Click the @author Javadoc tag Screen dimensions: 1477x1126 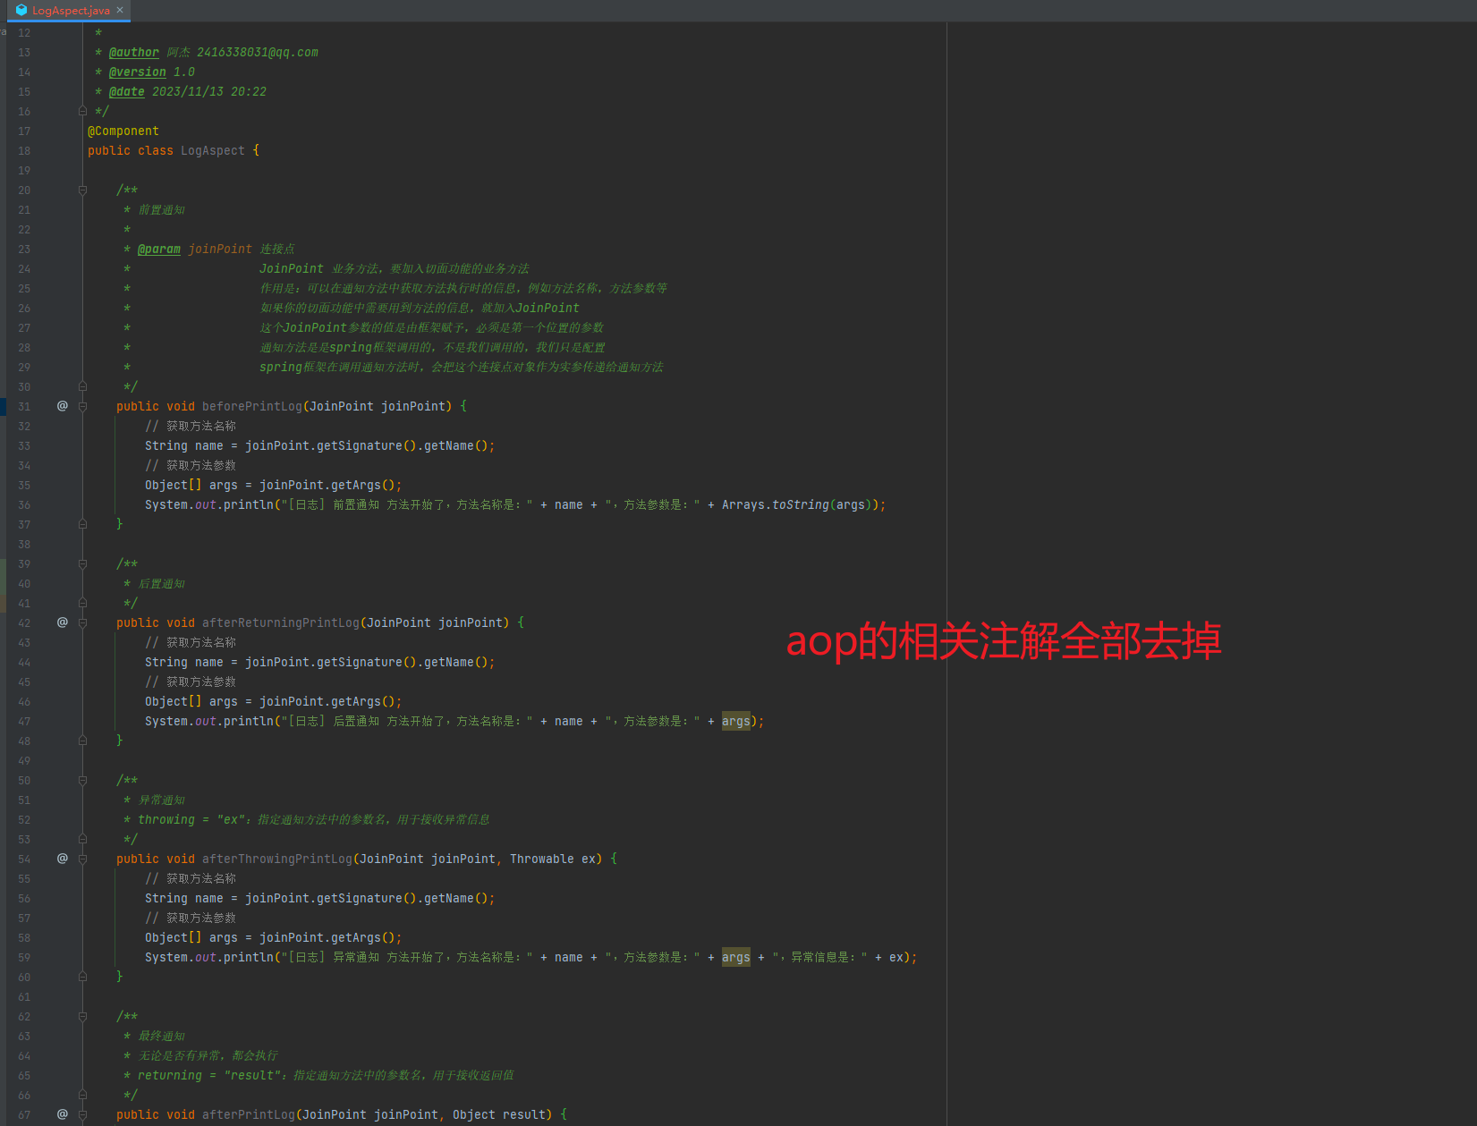click(x=134, y=53)
